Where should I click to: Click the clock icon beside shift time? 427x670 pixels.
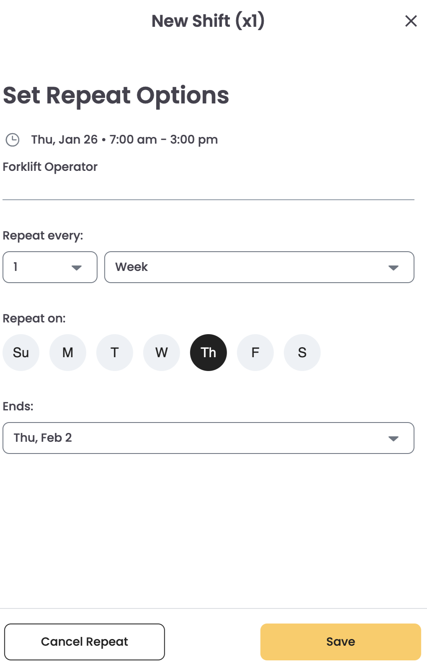(x=13, y=140)
